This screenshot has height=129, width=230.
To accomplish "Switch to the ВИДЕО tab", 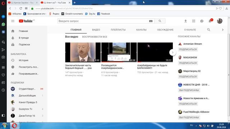I will [96, 30].
